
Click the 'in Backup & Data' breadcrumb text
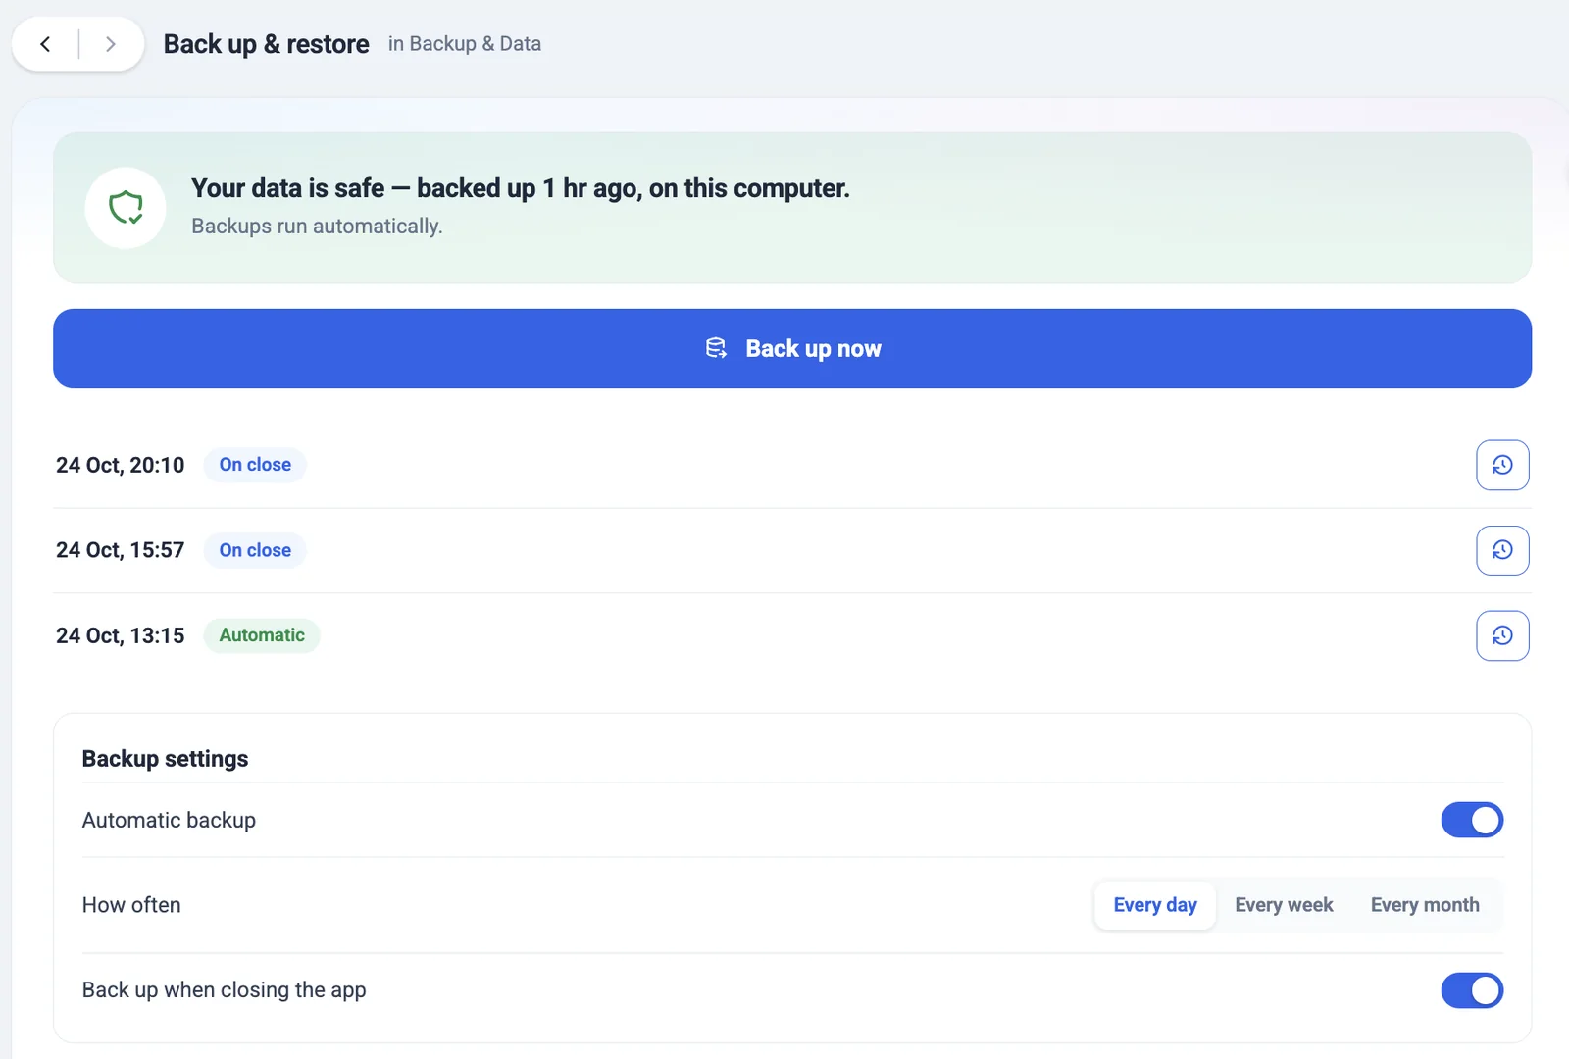pyautogui.click(x=465, y=44)
